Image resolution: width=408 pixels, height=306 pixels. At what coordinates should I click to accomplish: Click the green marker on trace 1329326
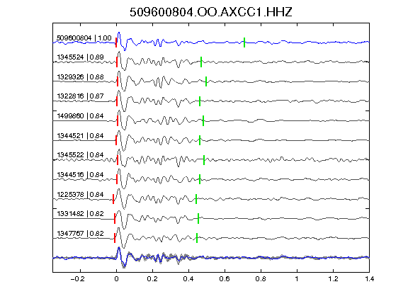[206, 81]
